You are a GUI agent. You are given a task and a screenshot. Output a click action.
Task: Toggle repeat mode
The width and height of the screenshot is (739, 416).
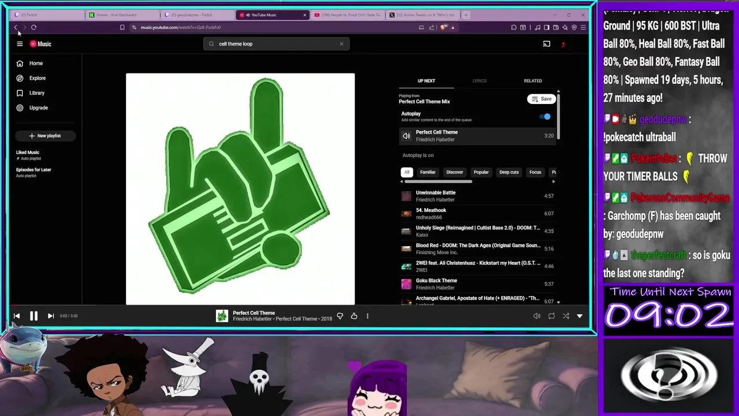551,316
